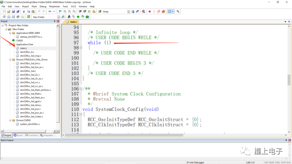Close the Project panel

[x=58, y=21]
